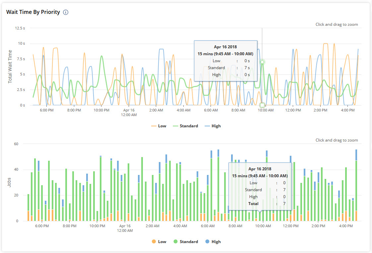Click "2:00 PM" on the Jobs chart axis

(x=318, y=226)
